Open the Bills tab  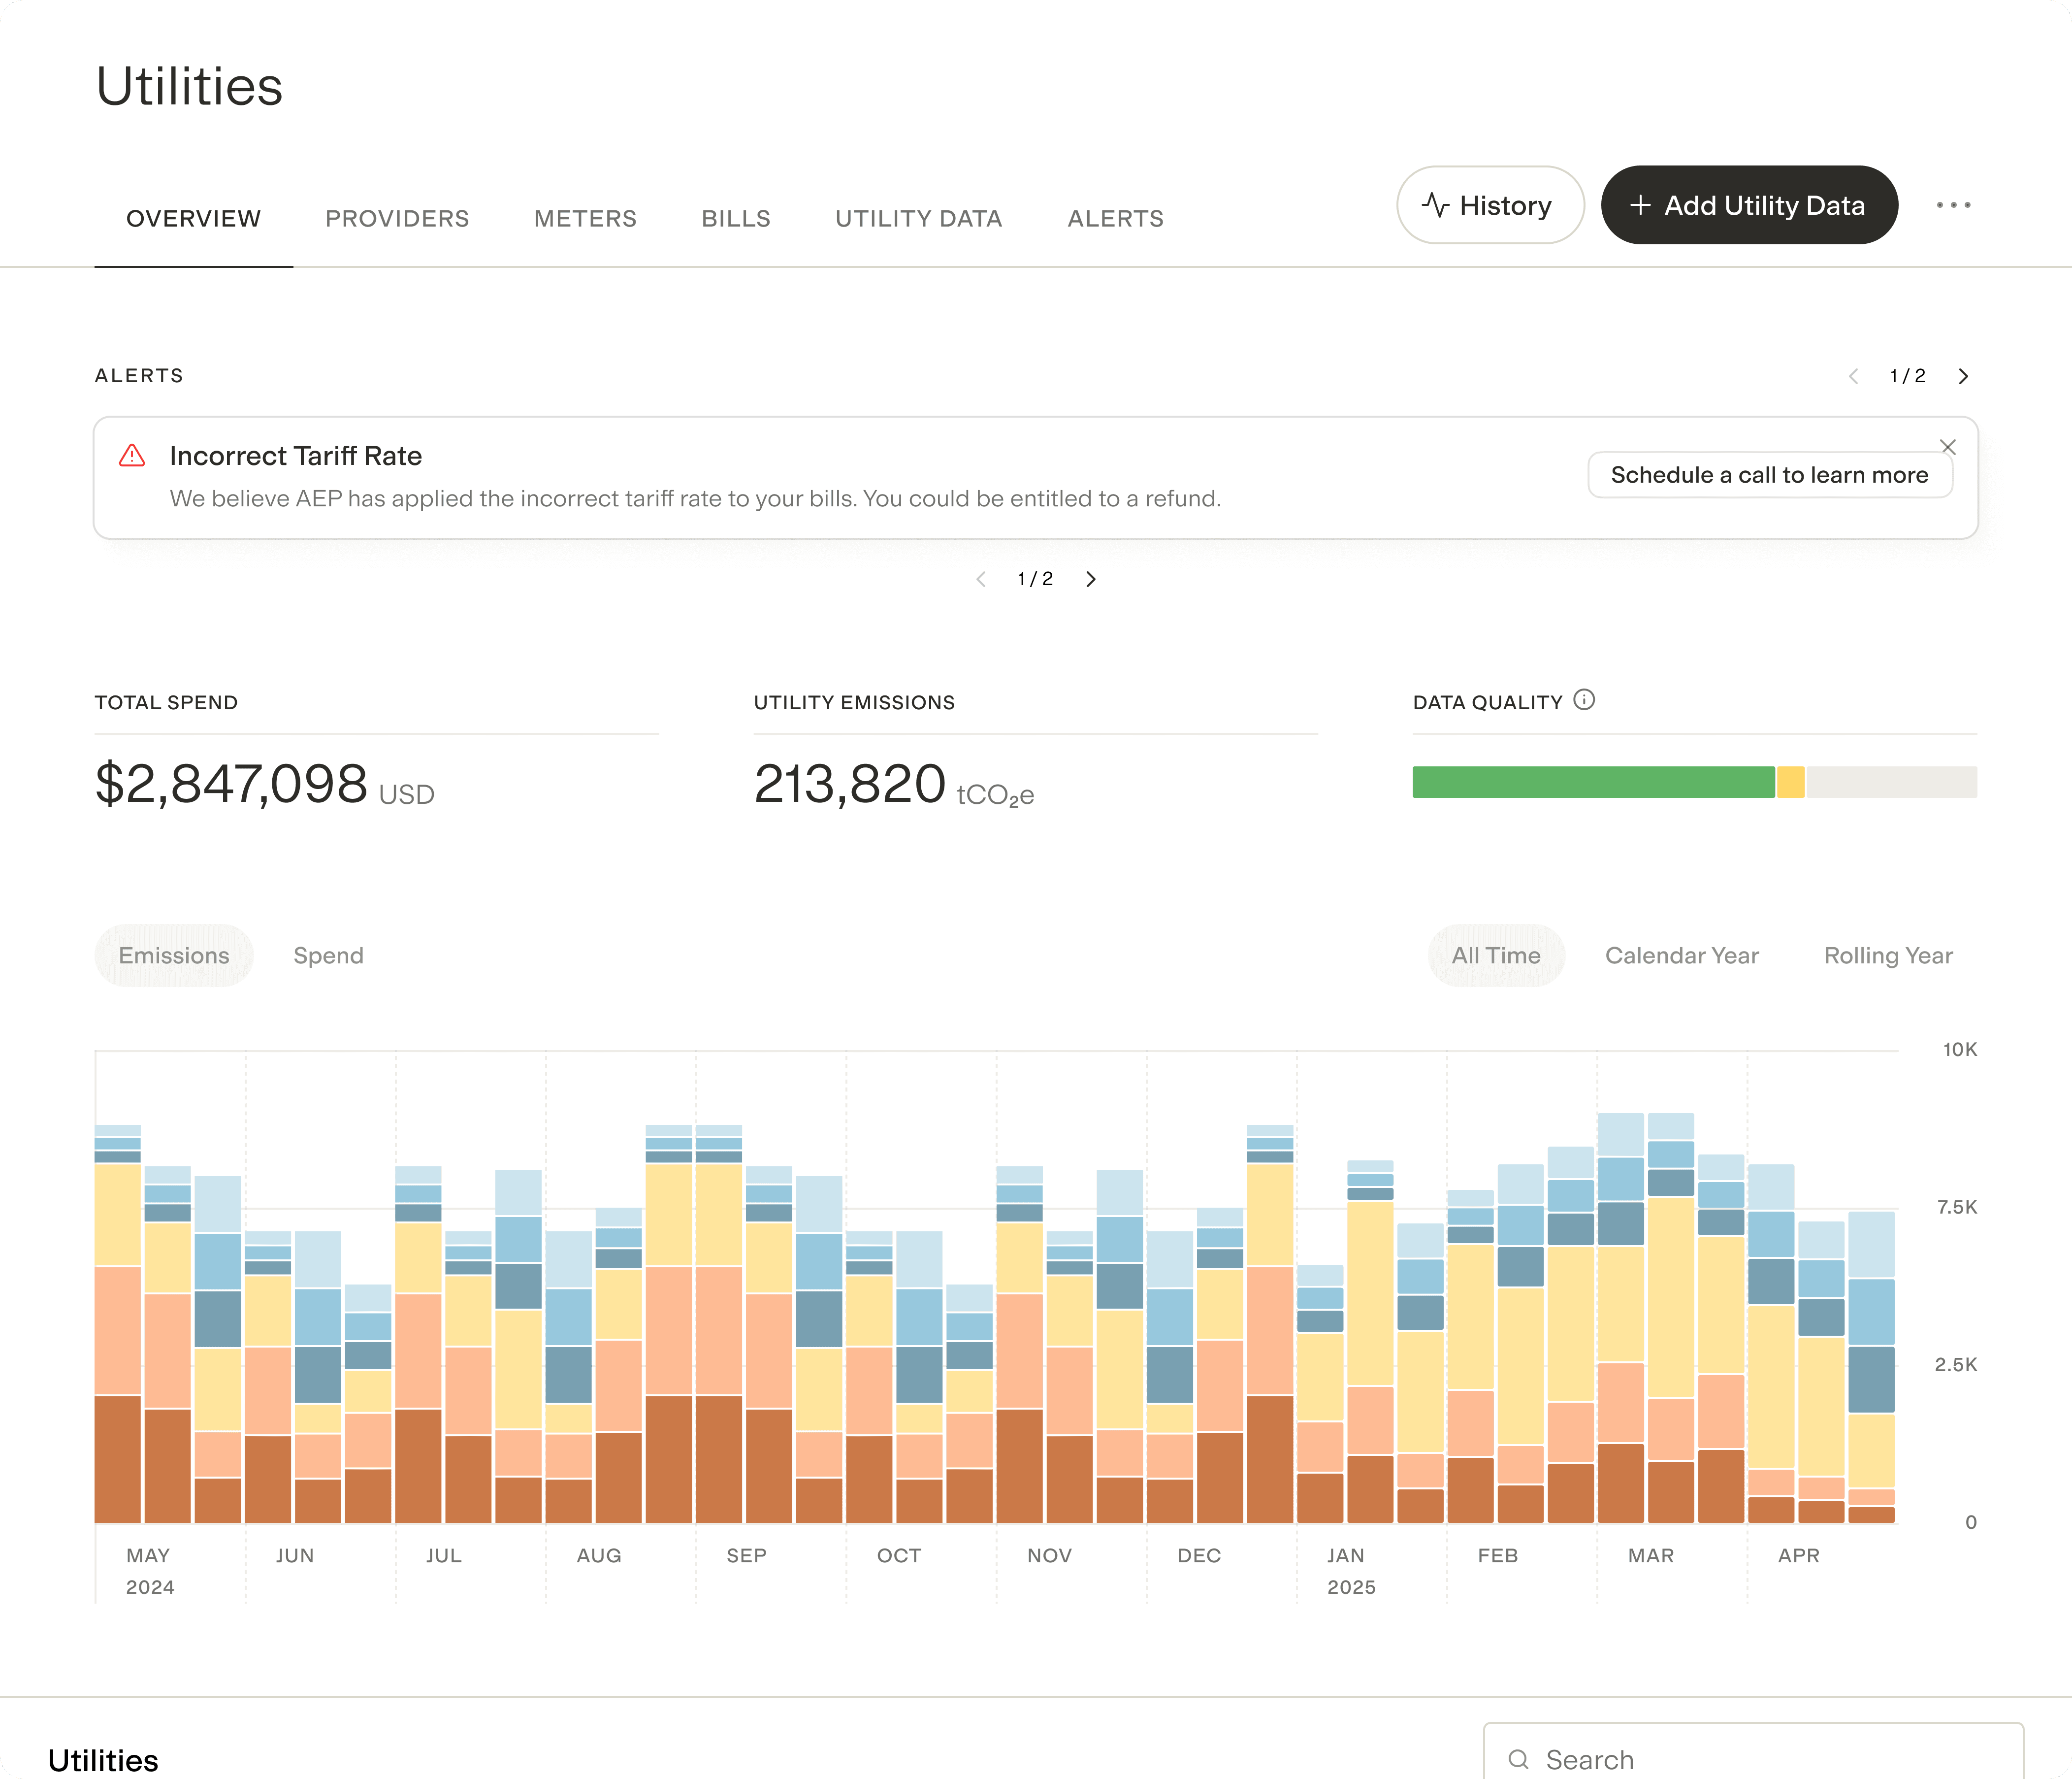coord(736,219)
